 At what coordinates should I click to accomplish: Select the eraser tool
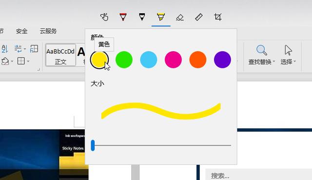coord(180,18)
